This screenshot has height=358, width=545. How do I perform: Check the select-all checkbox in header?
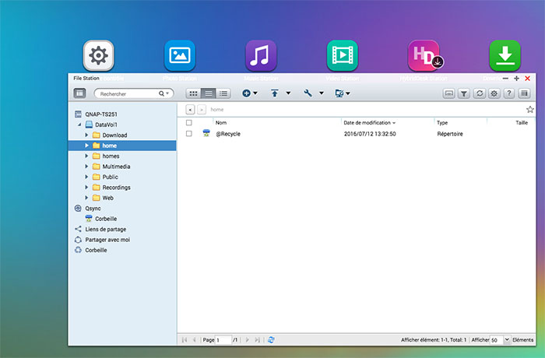(x=188, y=122)
